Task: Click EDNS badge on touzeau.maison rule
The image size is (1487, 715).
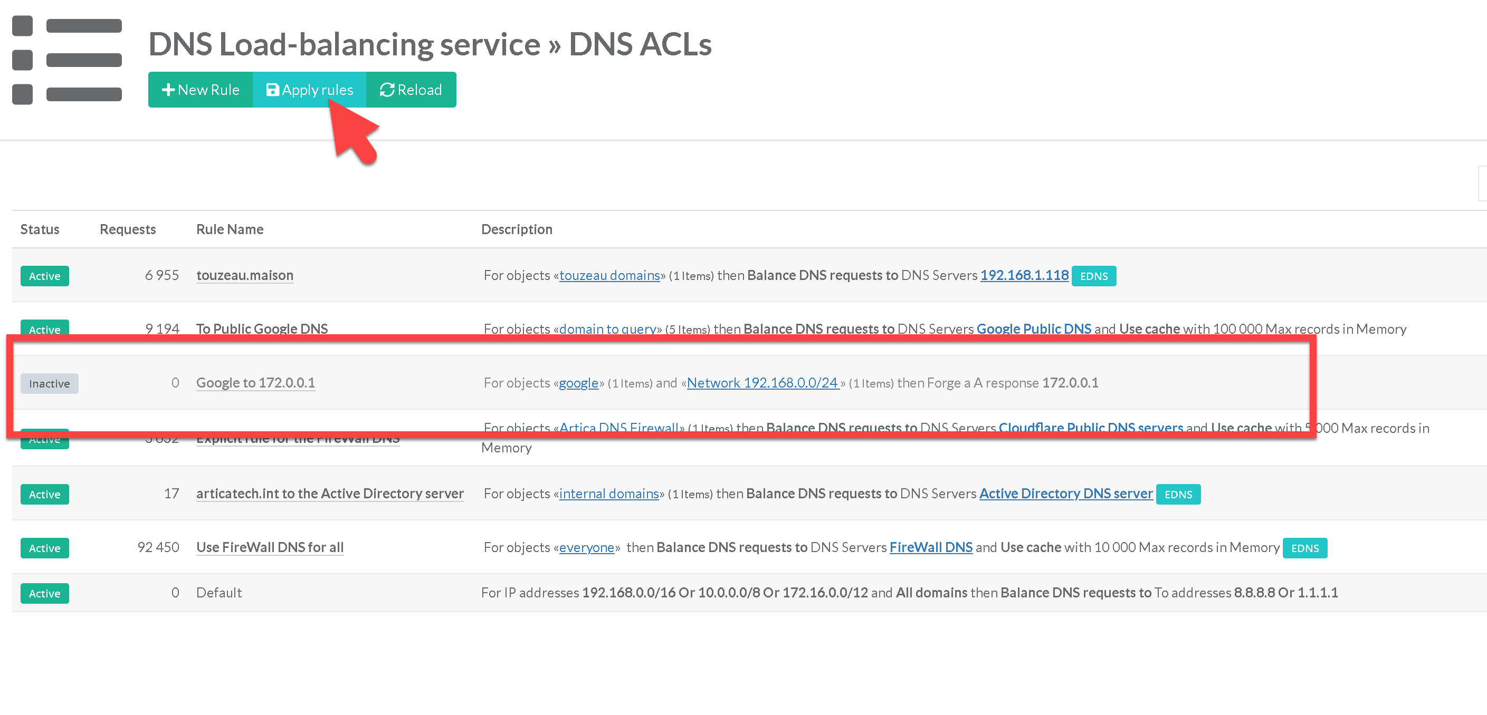Action: (1093, 276)
